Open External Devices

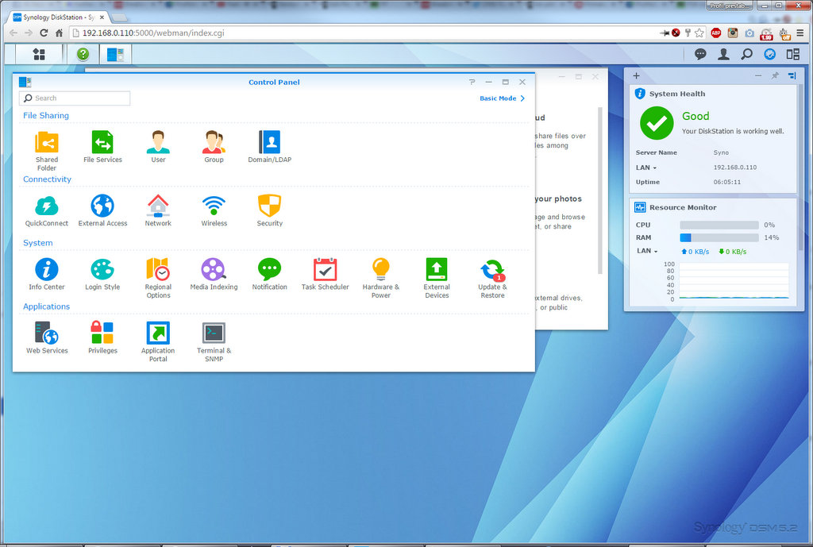pos(437,278)
